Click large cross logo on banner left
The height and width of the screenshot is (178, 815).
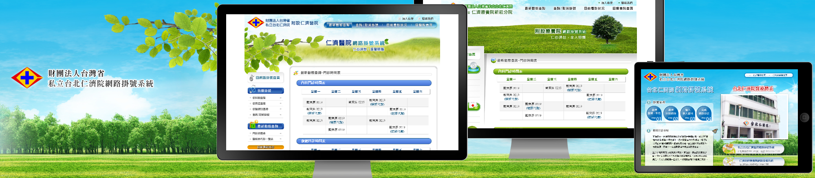click(26, 77)
